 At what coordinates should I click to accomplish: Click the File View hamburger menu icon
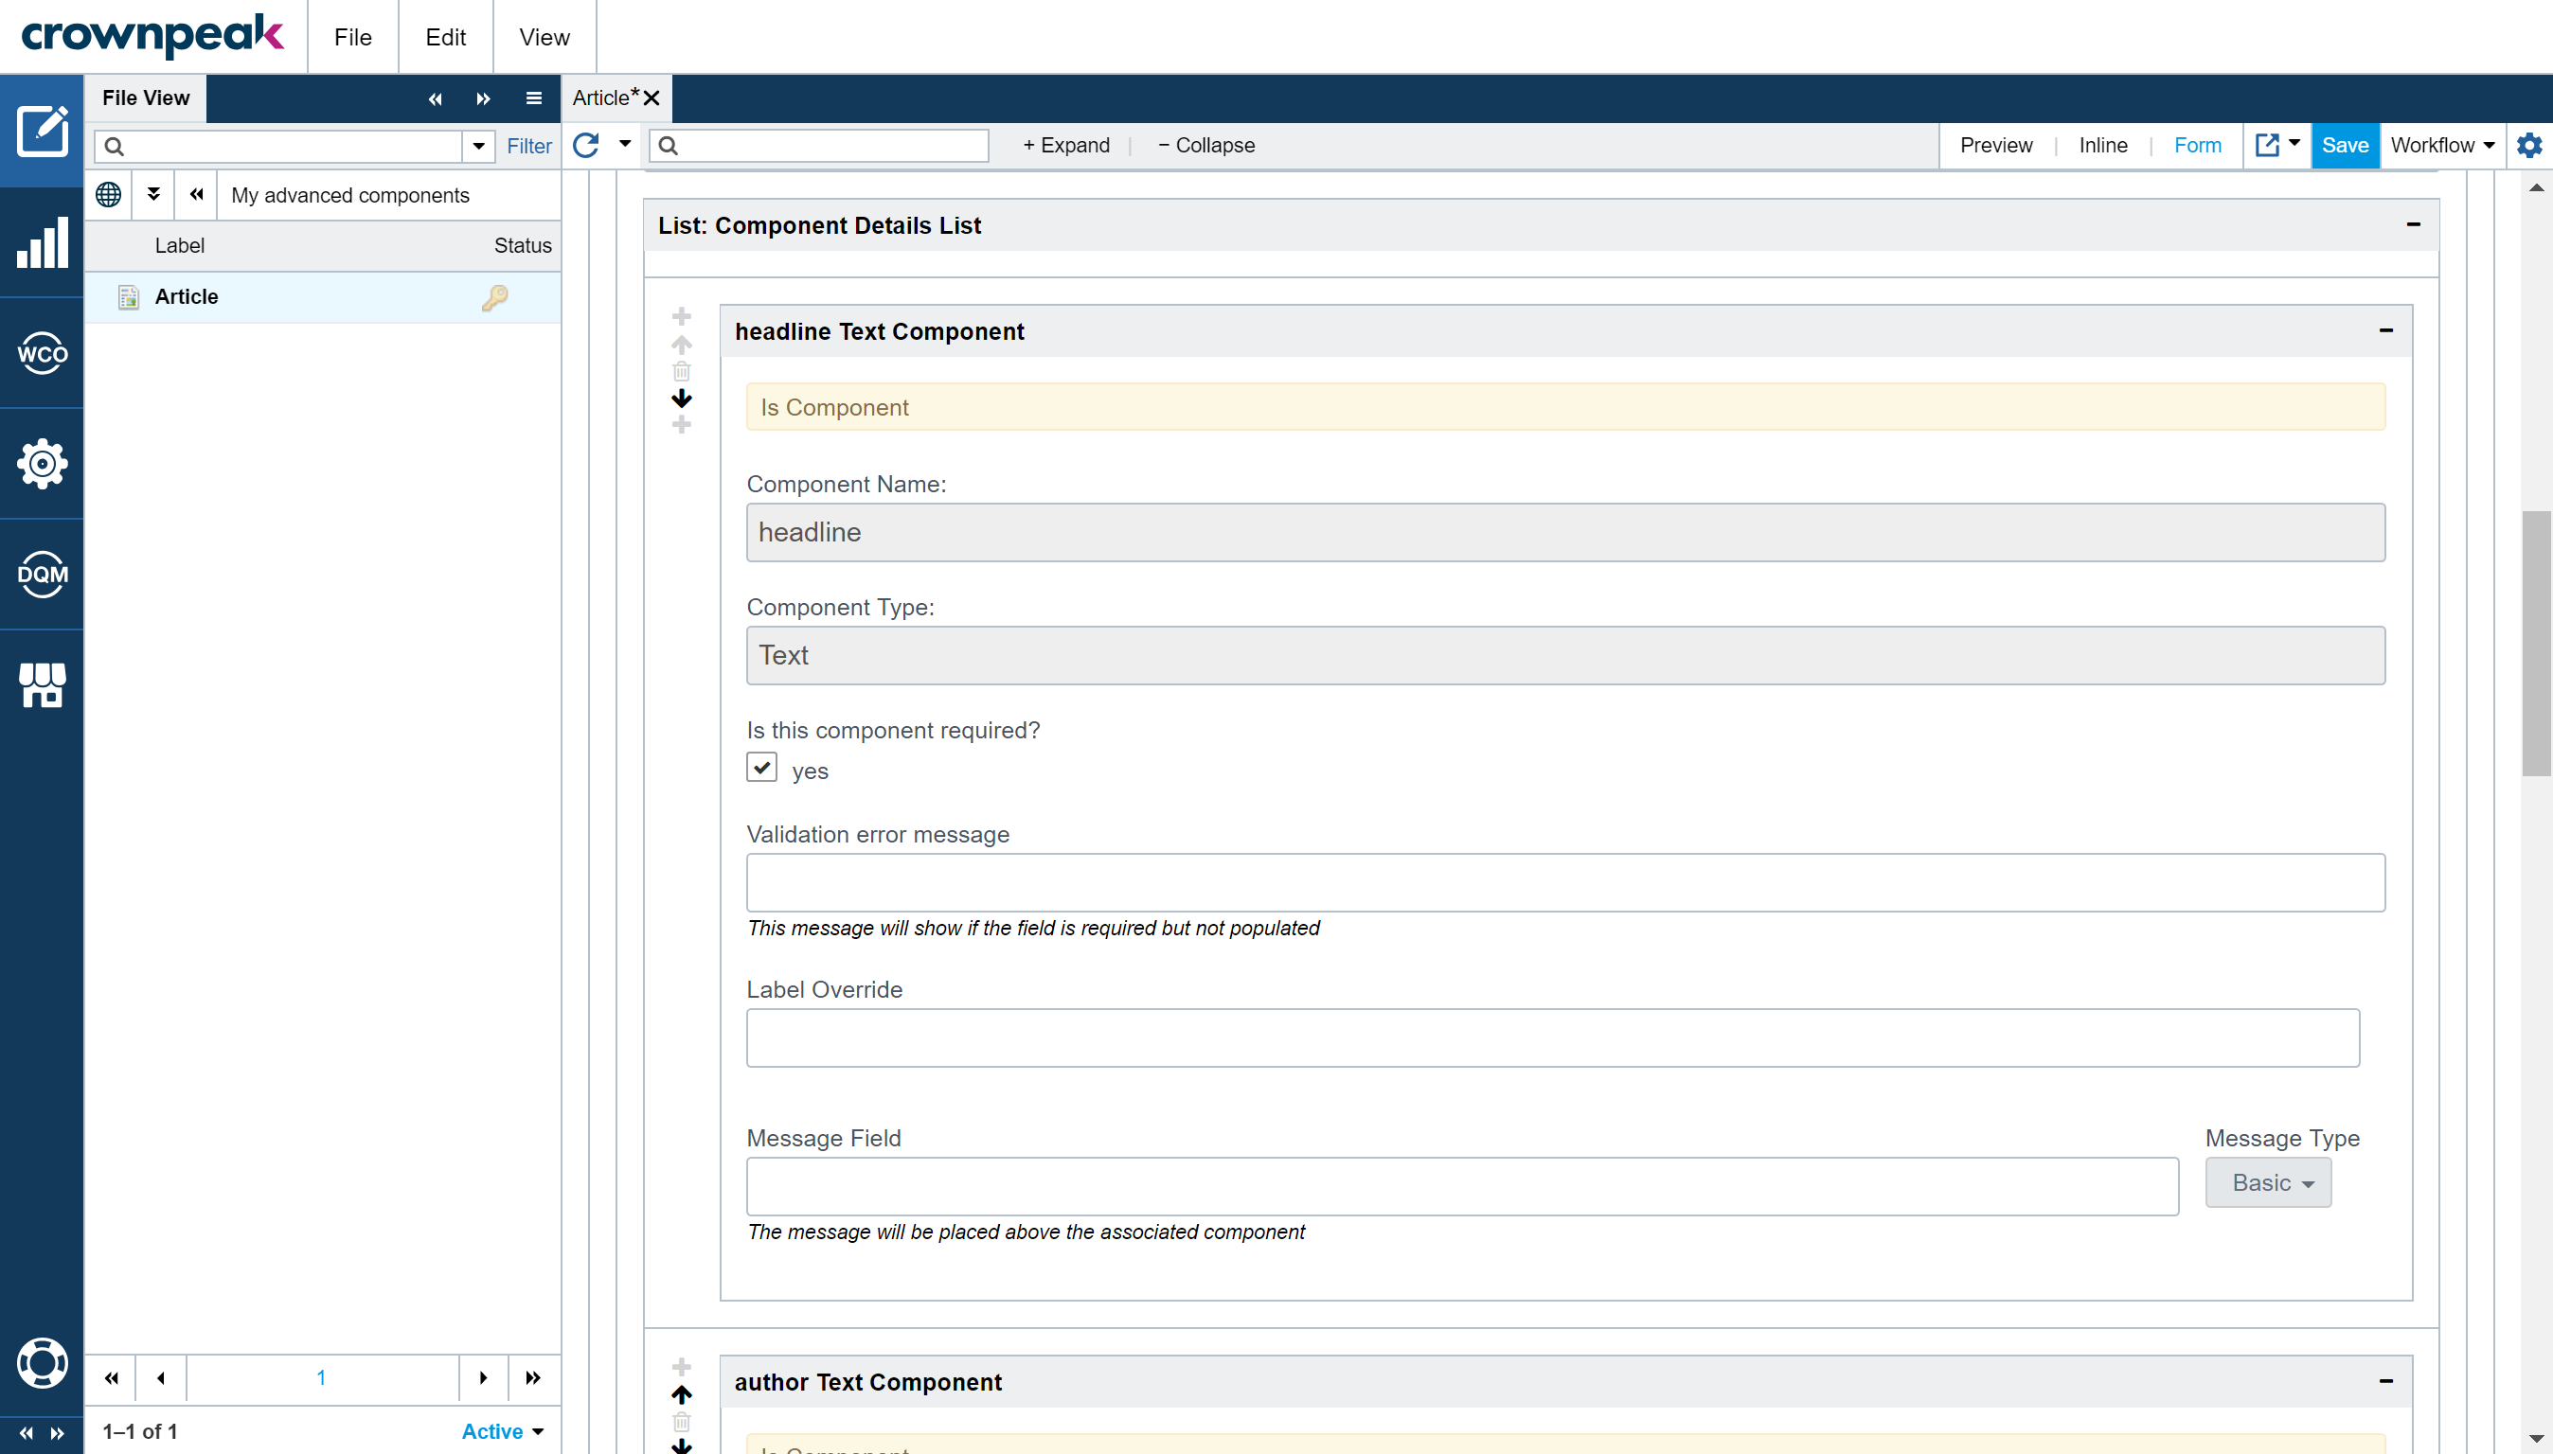(533, 98)
